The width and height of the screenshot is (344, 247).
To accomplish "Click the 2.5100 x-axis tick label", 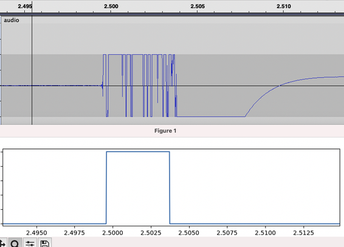I will point(265,233).
